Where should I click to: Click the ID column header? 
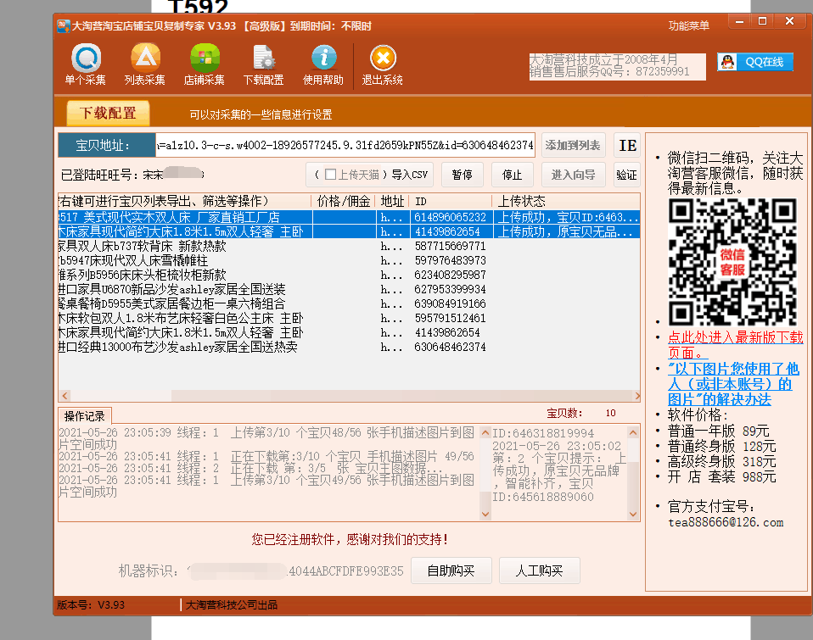[451, 201]
